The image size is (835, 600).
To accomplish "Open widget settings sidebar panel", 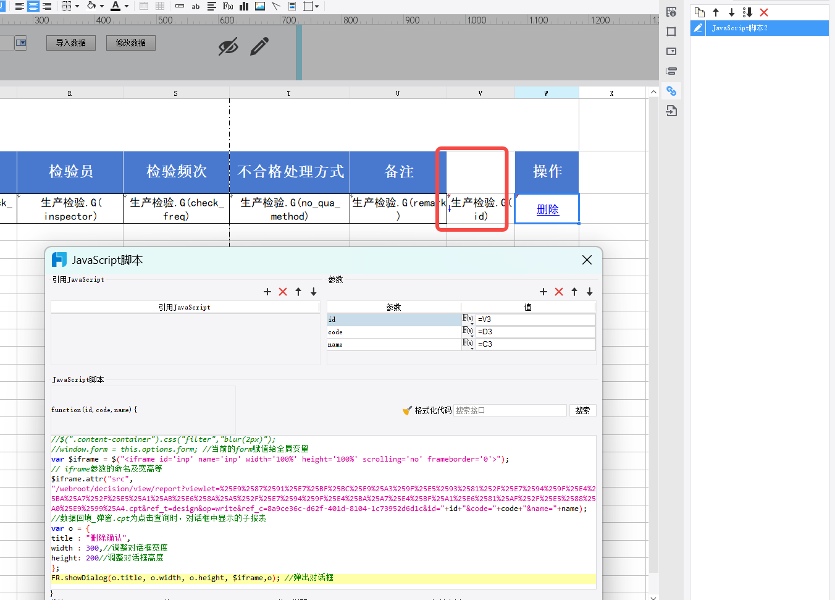I will tap(671, 51).
